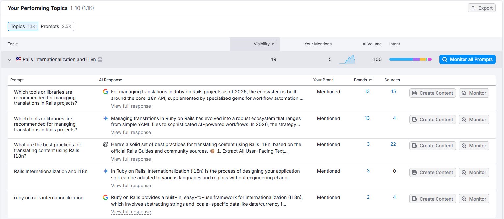Viewport: 504px width, 219px height.
Task: Switch to the Prompts tab
Action: 56,26
